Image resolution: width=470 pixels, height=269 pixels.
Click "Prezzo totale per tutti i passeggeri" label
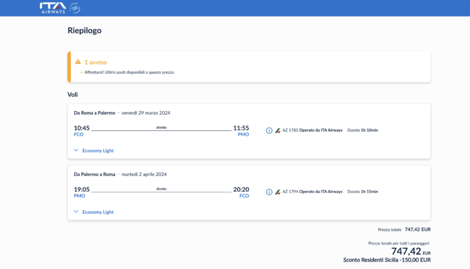click(x=398, y=243)
